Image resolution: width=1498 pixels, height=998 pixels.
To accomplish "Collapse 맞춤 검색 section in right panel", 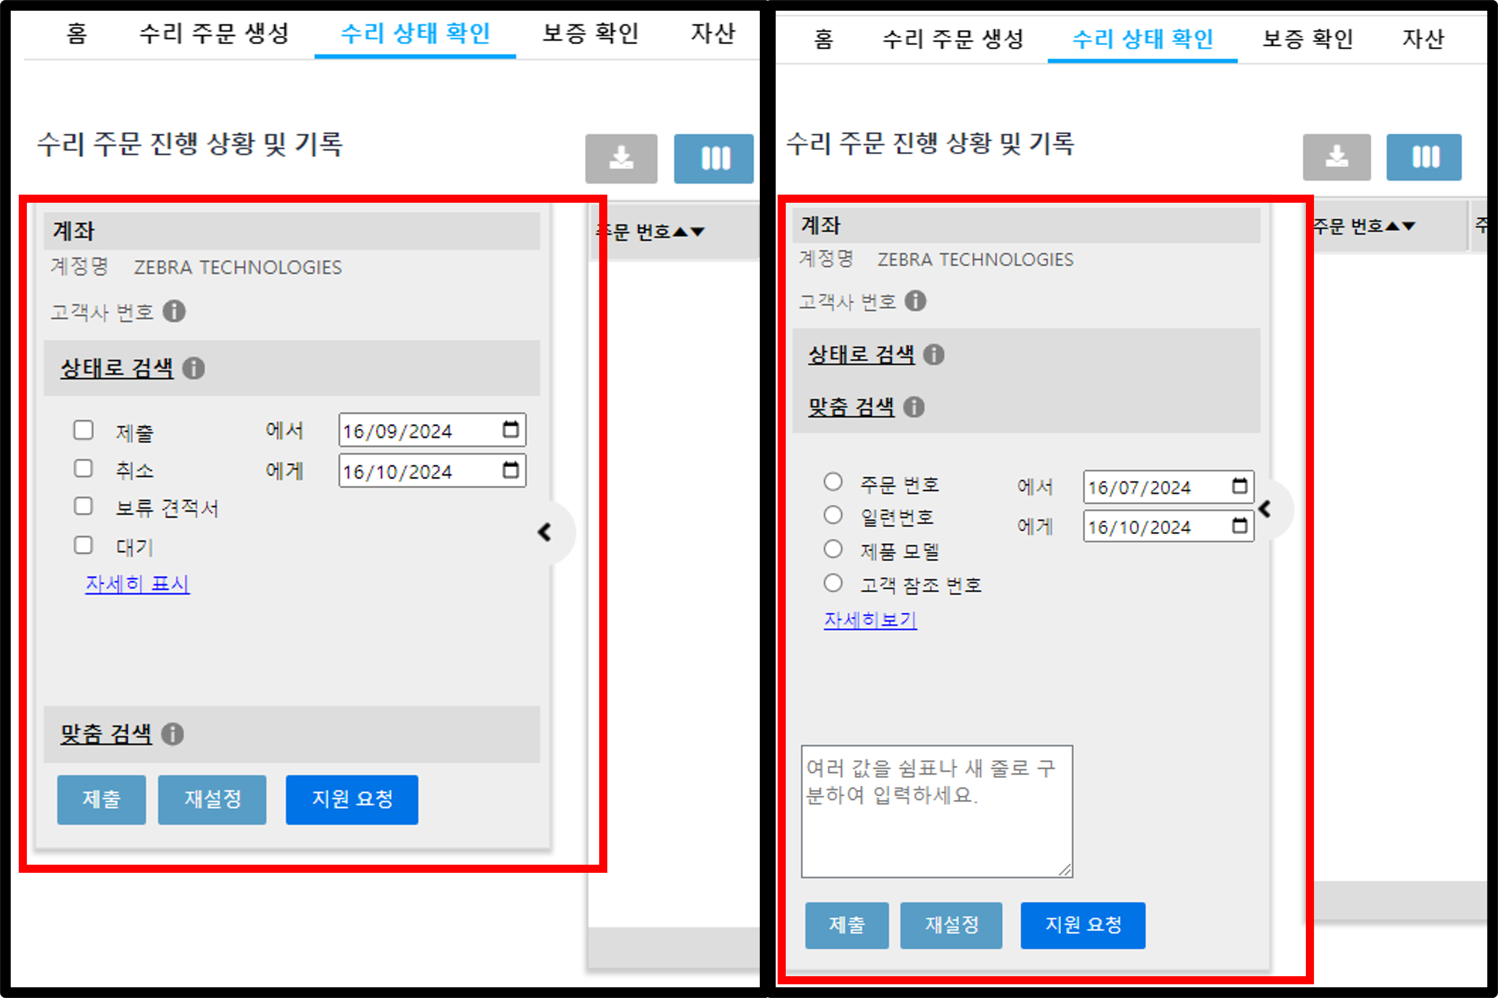I will pyautogui.click(x=851, y=406).
